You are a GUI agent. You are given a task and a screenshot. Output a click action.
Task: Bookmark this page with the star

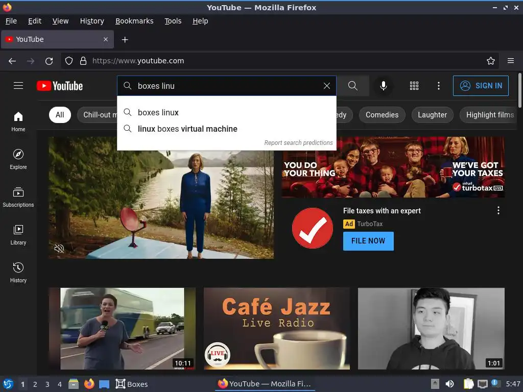[491, 61]
